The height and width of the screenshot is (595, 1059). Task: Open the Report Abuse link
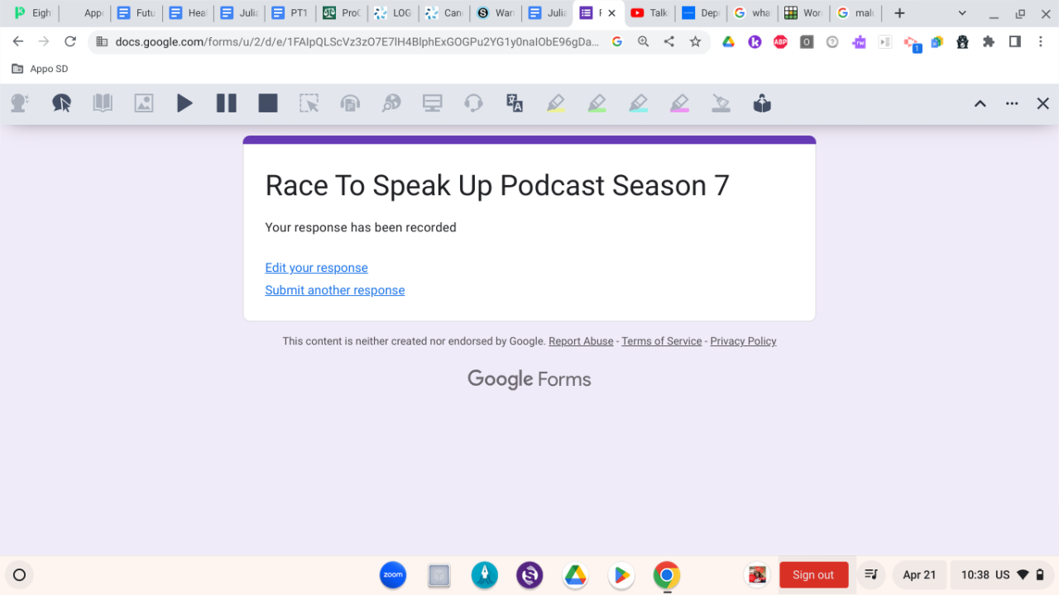point(581,341)
